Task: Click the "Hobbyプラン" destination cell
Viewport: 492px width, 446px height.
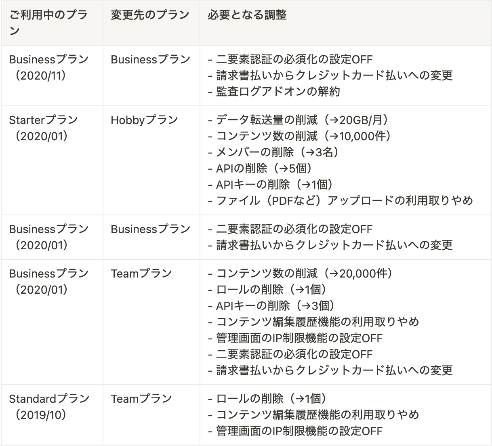Action: (144, 120)
